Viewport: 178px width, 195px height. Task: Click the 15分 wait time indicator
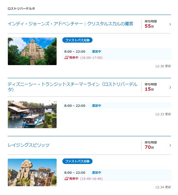[149, 89]
